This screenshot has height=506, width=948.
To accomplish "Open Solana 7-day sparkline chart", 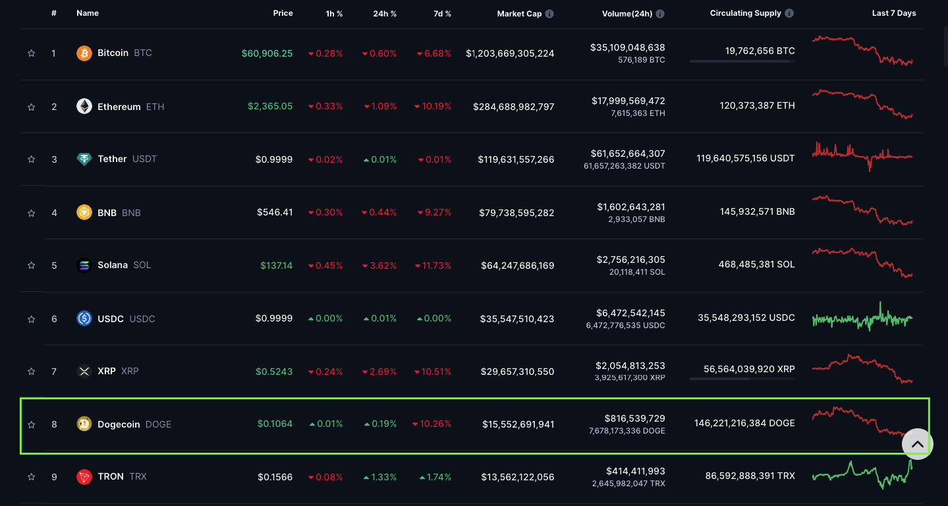I will [862, 262].
